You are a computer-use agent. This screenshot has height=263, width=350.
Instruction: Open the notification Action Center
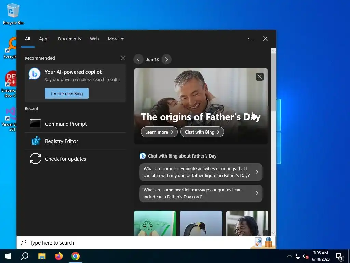pos(339,256)
